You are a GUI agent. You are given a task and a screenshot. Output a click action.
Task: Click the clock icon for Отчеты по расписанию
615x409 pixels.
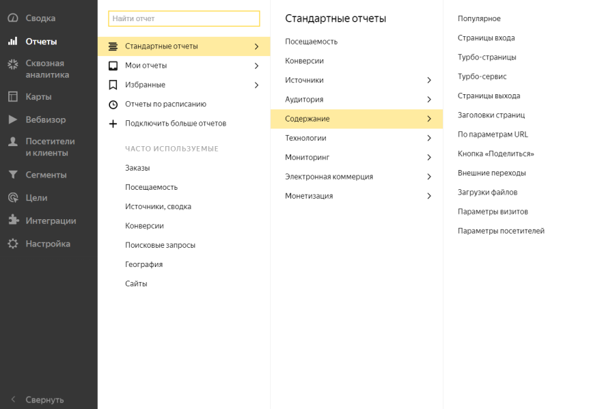(113, 104)
